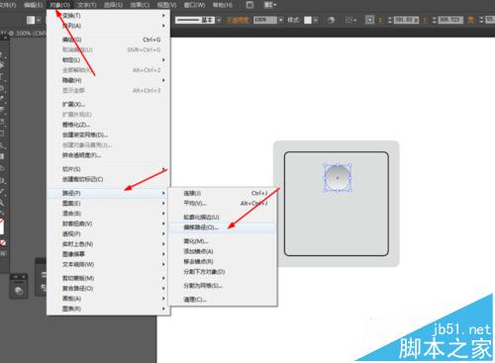Expand the 图像描摹 submenu

click(x=109, y=254)
